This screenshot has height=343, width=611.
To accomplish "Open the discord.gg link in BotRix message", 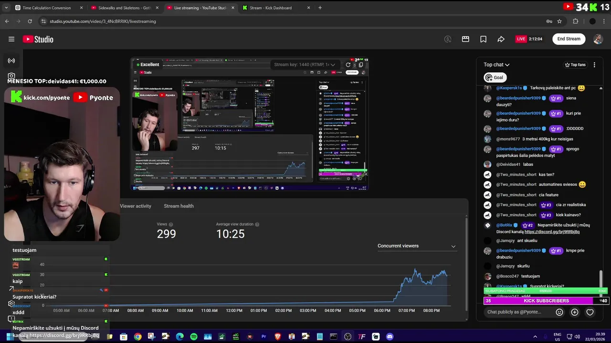I will pyautogui.click(x=552, y=232).
